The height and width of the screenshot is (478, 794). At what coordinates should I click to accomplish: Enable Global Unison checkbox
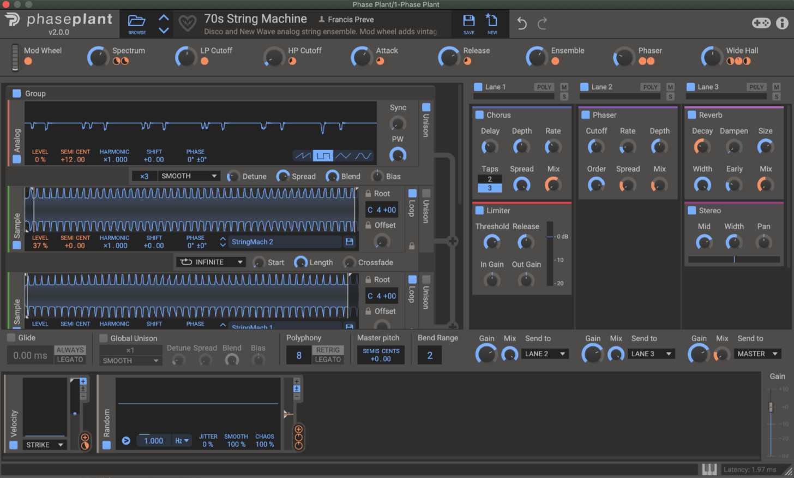104,338
